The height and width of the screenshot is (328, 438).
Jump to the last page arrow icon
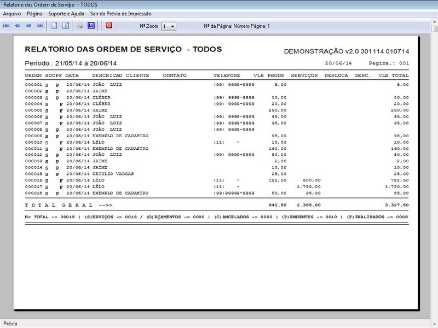coord(40,26)
